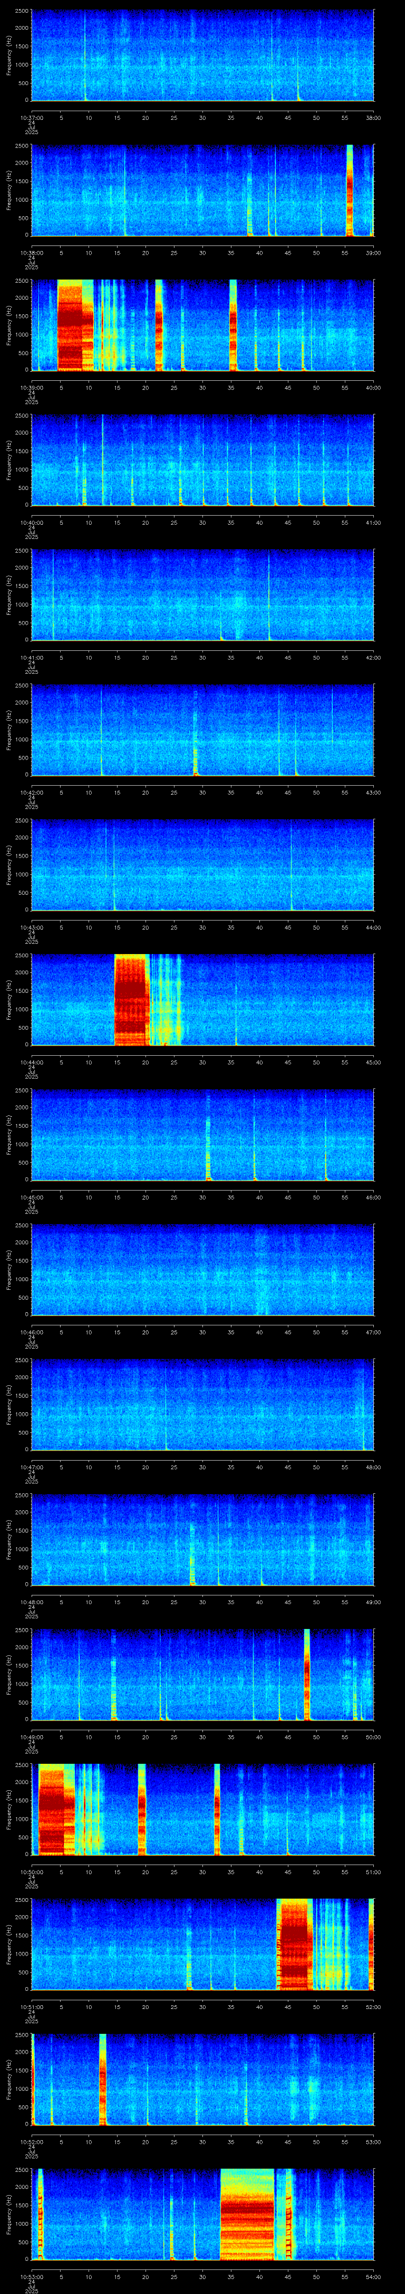
Task: Click the 39:00 end time label
Action: [374, 253]
